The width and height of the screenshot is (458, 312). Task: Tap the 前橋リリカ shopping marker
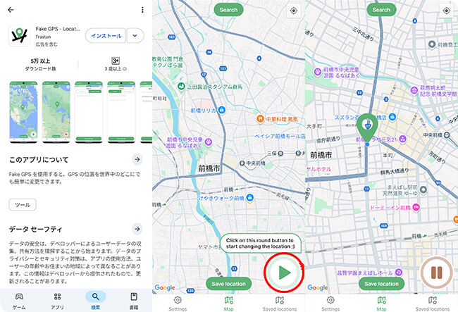coord(222,110)
